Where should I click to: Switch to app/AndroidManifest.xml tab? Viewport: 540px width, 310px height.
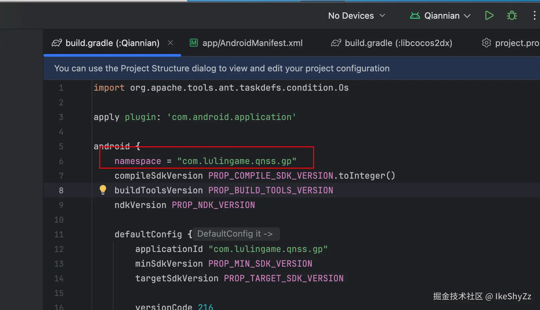(252, 43)
